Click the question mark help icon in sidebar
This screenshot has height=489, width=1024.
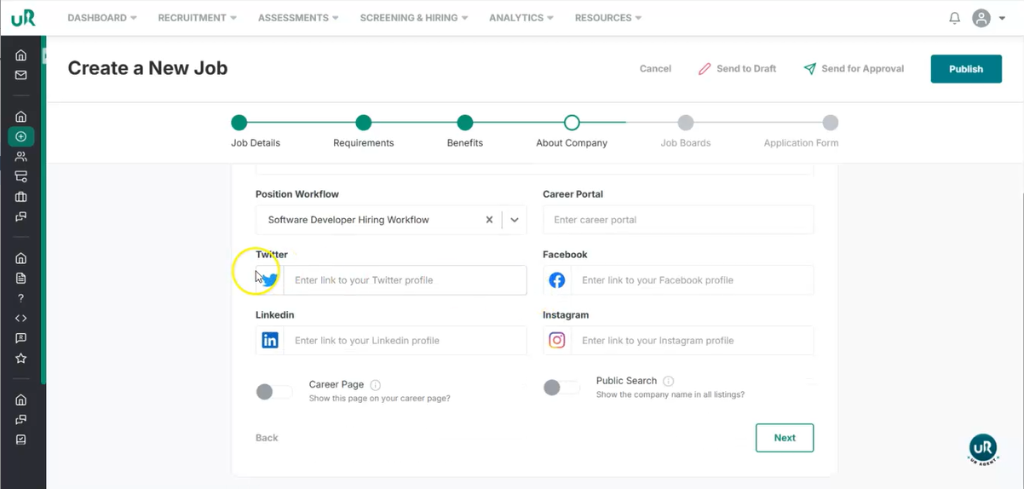click(21, 298)
